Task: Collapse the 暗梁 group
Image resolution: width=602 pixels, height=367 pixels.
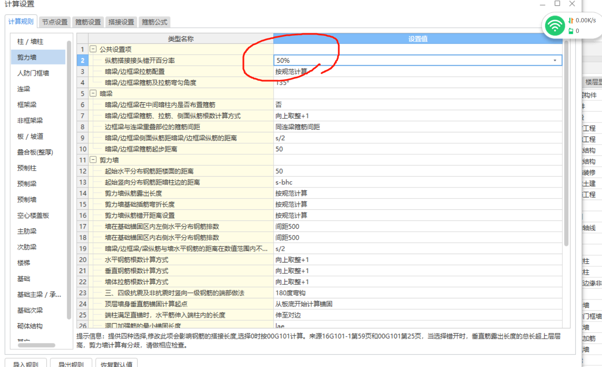Action: 93,94
